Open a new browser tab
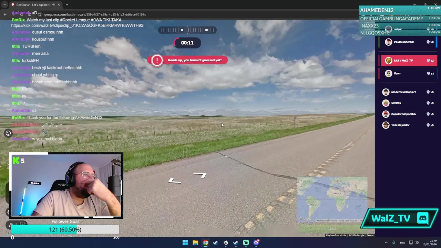Image resolution: width=441 pixels, height=248 pixels. pyautogui.click(x=67, y=5)
